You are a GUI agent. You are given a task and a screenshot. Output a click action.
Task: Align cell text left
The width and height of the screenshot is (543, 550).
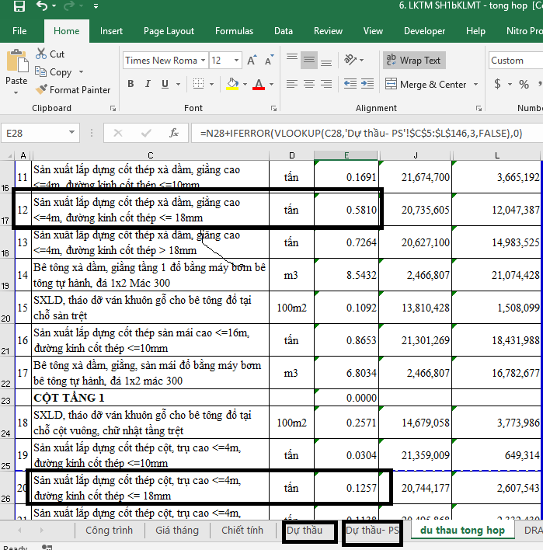292,84
